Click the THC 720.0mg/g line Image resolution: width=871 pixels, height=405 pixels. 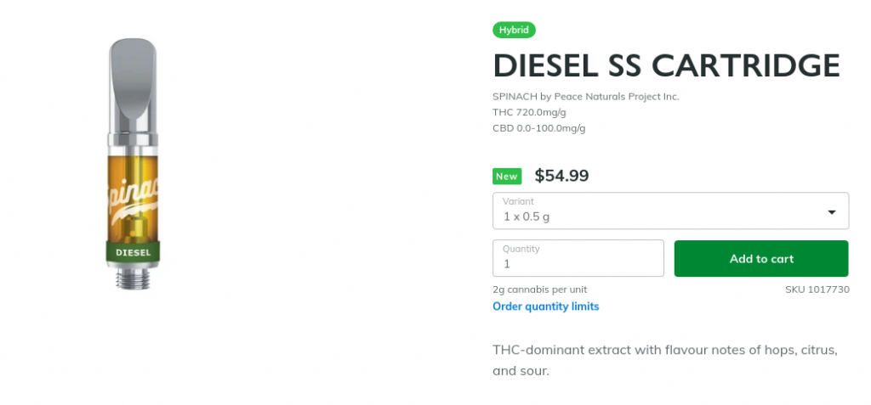[x=529, y=113]
